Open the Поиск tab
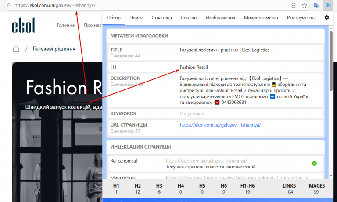Image resolution: width=337 pixels, height=202 pixels. tap(136, 18)
